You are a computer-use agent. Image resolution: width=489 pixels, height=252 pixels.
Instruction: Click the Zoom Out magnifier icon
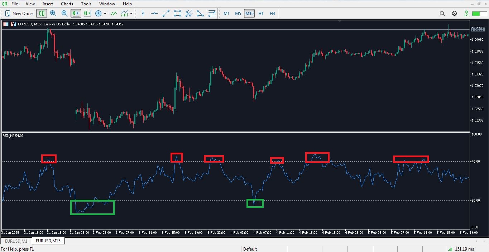click(x=64, y=14)
